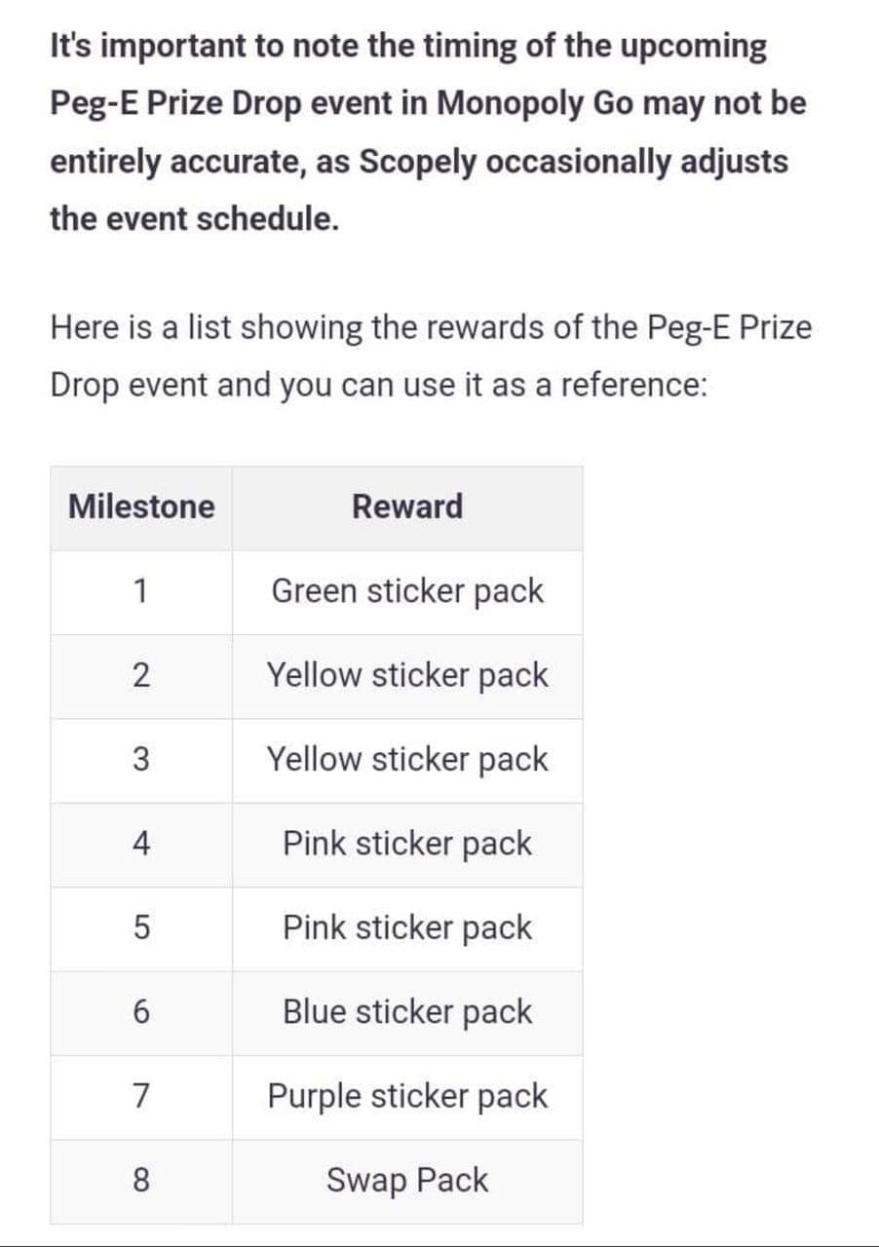Click the Purple sticker pack reward

[x=407, y=1097]
